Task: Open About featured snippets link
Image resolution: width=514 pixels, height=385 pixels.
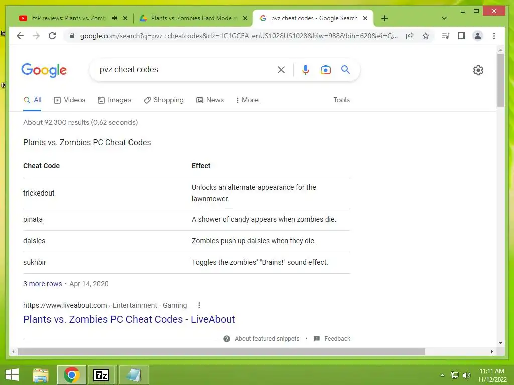Action: (267, 339)
